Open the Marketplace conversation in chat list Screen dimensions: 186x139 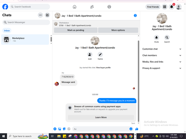coord(25,40)
